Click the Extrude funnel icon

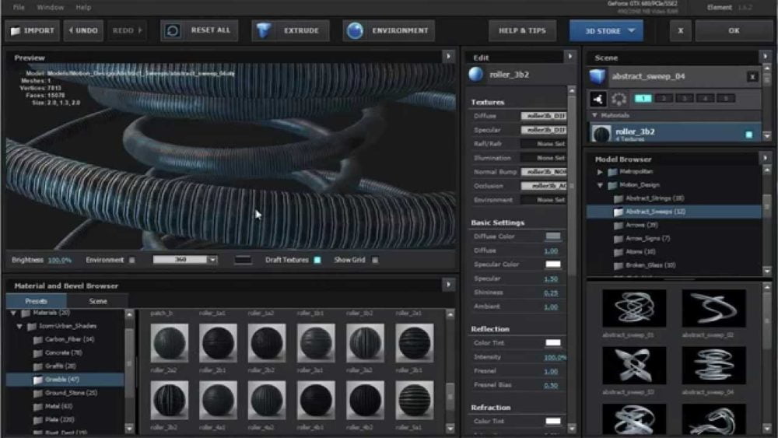pos(264,31)
